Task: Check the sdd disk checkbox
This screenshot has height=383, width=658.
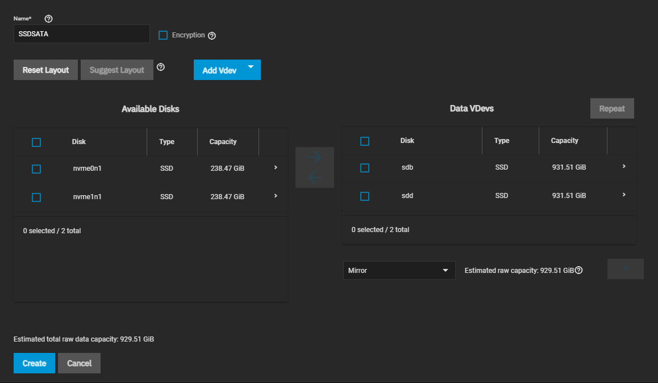Action: coord(365,196)
